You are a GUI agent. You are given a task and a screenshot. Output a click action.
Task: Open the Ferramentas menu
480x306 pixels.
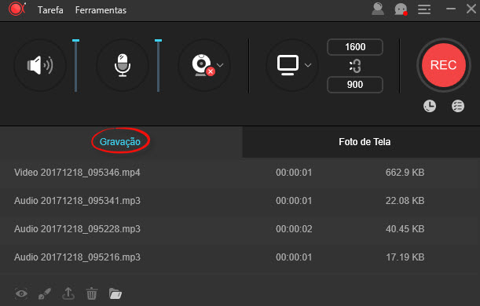point(101,10)
